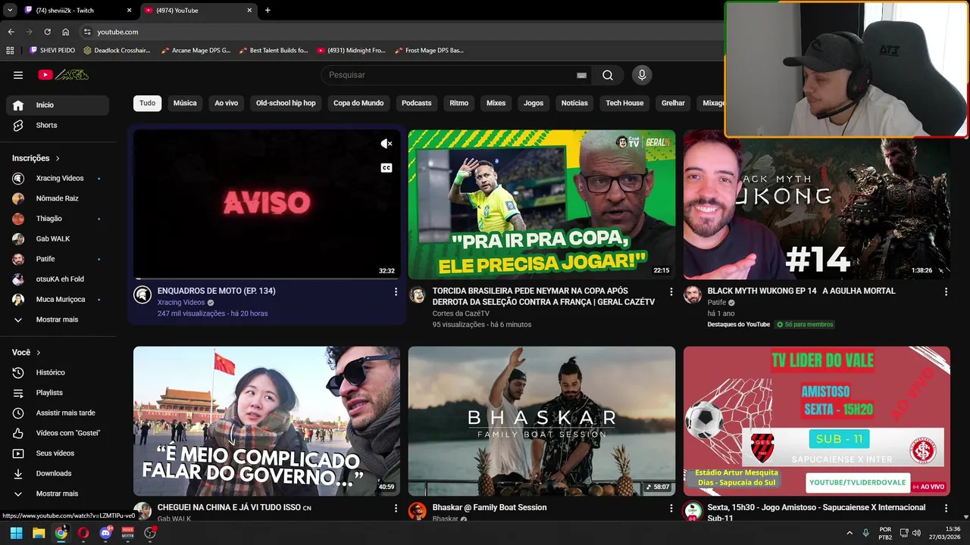
Task: Open Xracing Videos channel avatar under AVISO video
Action: [142, 295]
